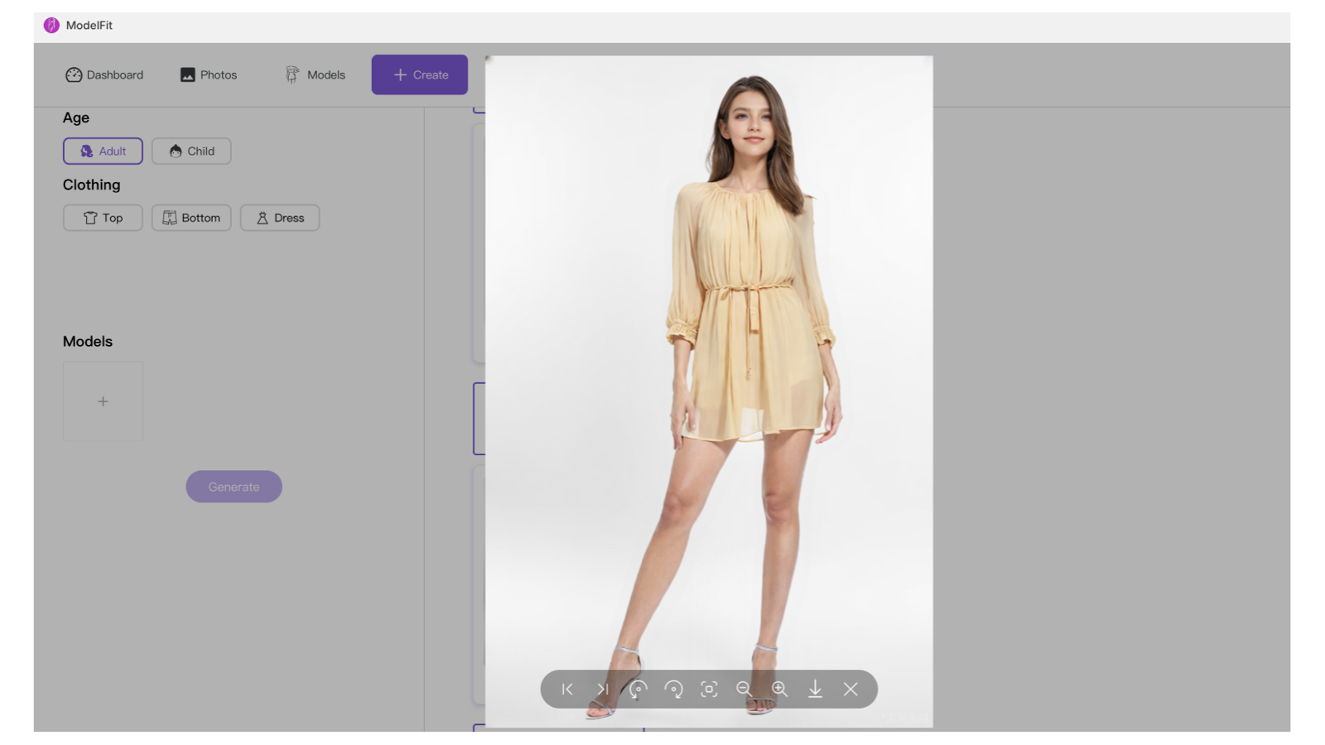This screenshot has height=745, width=1325.
Task: Zoom out of the preview image
Action: pos(744,689)
